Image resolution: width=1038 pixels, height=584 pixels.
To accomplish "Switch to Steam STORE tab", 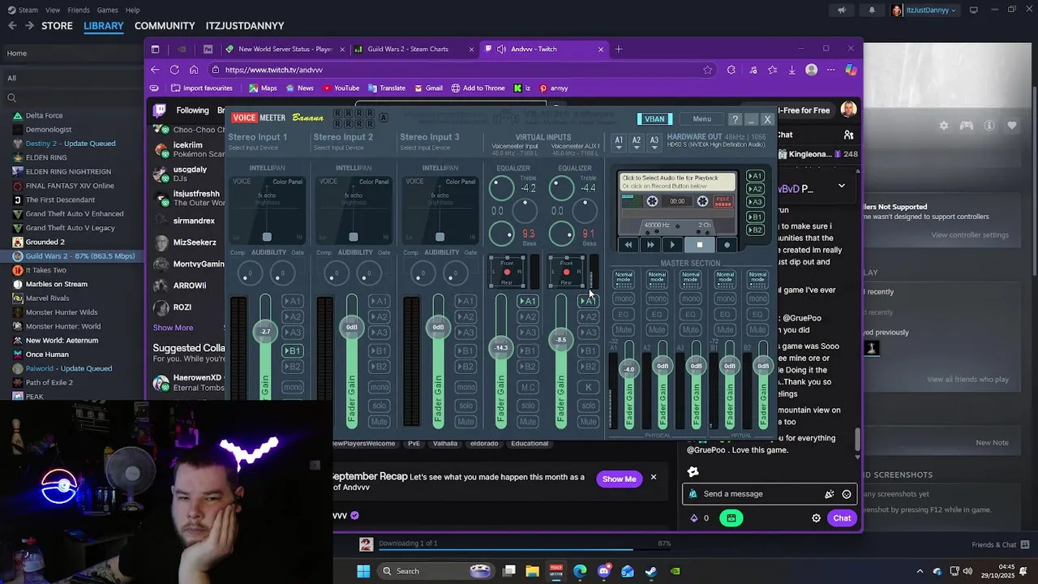I will click(57, 26).
